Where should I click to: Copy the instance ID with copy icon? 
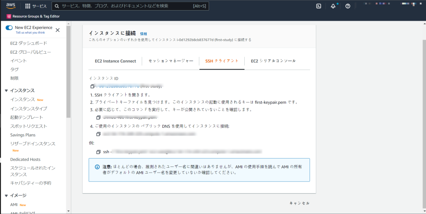(92, 86)
